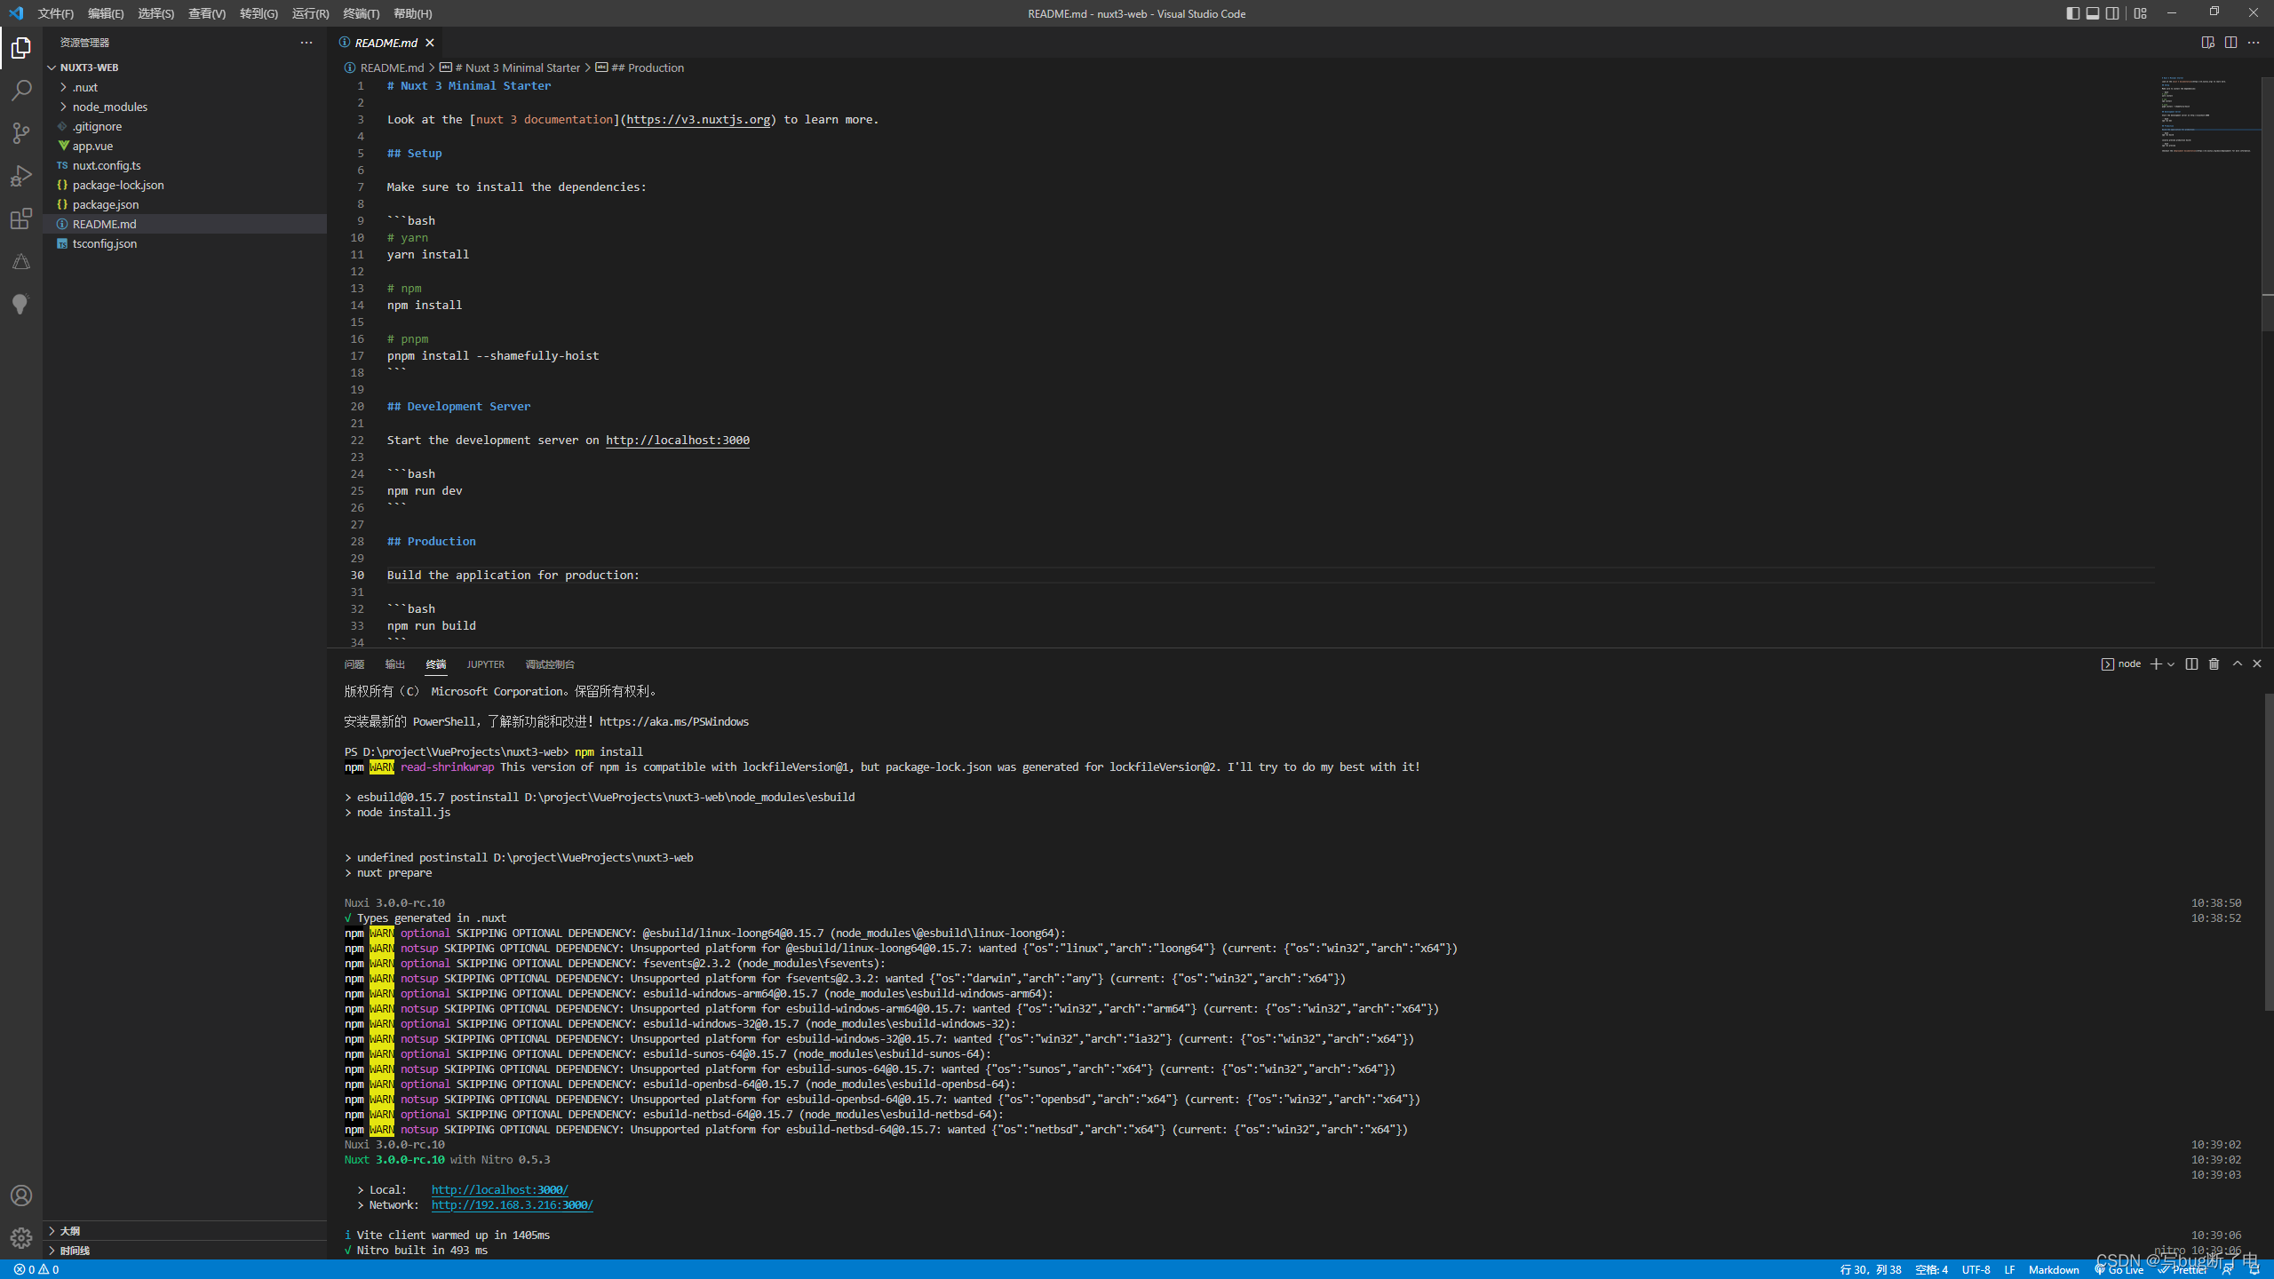Viewport: 2274px width, 1279px height.
Task: Open Explorer panel more actions ellipsis
Action: point(306,43)
